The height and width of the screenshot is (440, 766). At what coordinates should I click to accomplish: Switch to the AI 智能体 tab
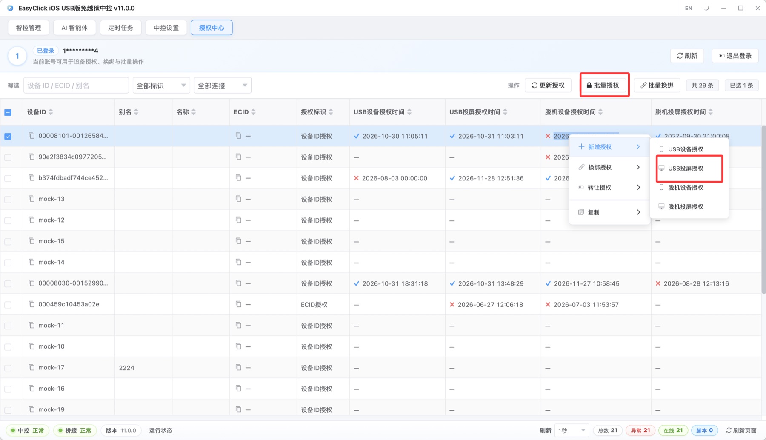pyautogui.click(x=74, y=28)
